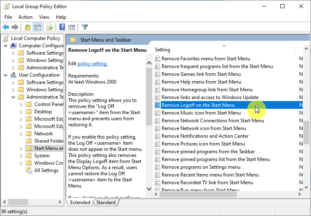Image resolution: width=311 pixels, height=216 pixels.
Task: Click the Edit policy setting link
Action: (92, 64)
